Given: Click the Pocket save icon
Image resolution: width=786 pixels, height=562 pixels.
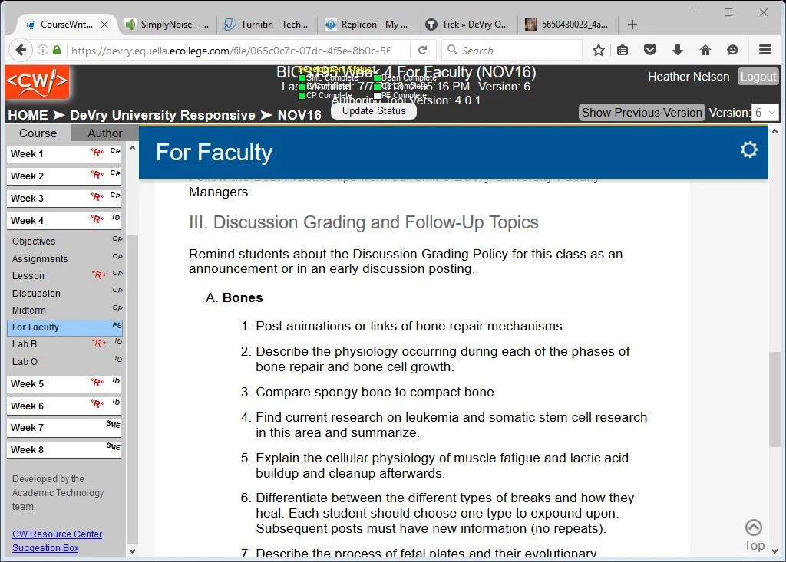Looking at the screenshot, I should pos(650,50).
